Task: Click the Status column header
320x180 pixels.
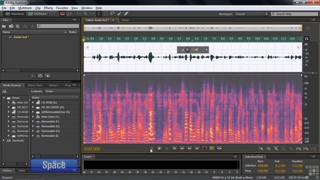Action: 72,32
